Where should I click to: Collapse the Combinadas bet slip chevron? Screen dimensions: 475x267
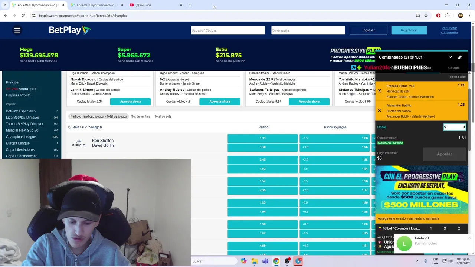pyautogui.click(x=450, y=57)
